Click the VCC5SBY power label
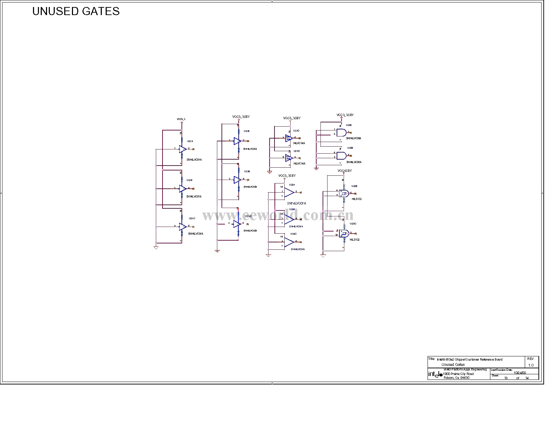The height and width of the screenshot is (429, 556). pos(344,171)
